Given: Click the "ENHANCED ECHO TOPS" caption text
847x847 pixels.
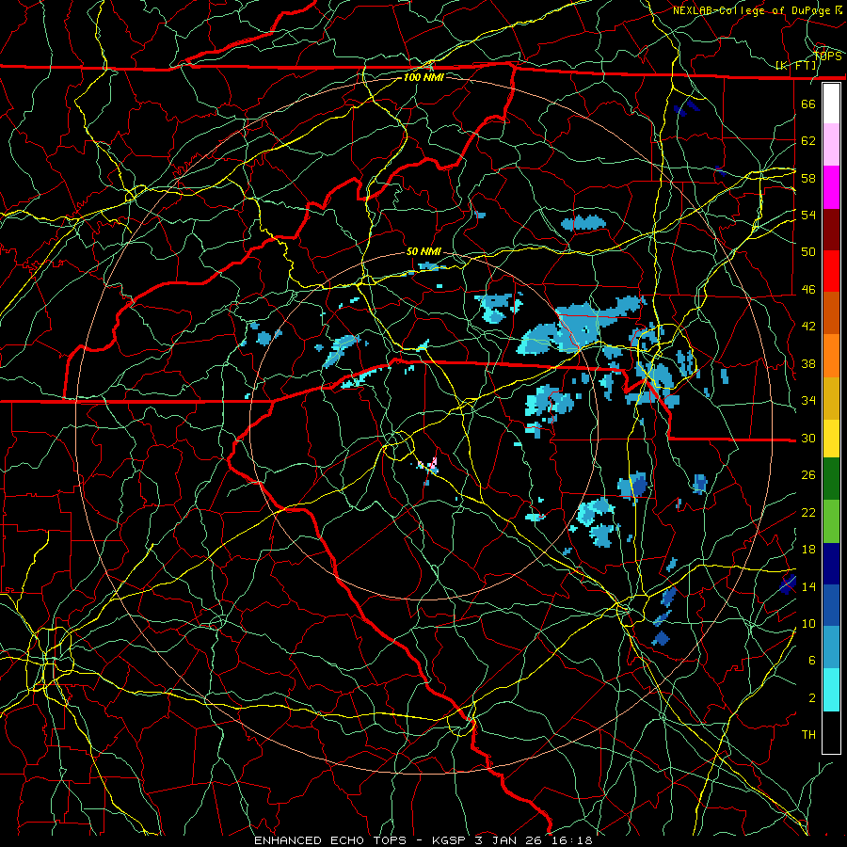Looking at the screenshot, I should pos(330,840).
